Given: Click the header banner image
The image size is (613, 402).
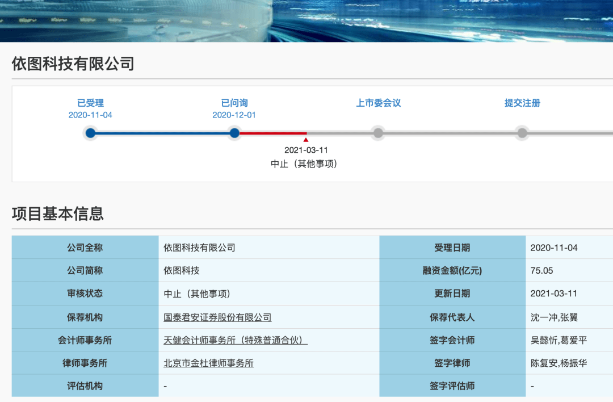Looking at the screenshot, I should point(306,20).
